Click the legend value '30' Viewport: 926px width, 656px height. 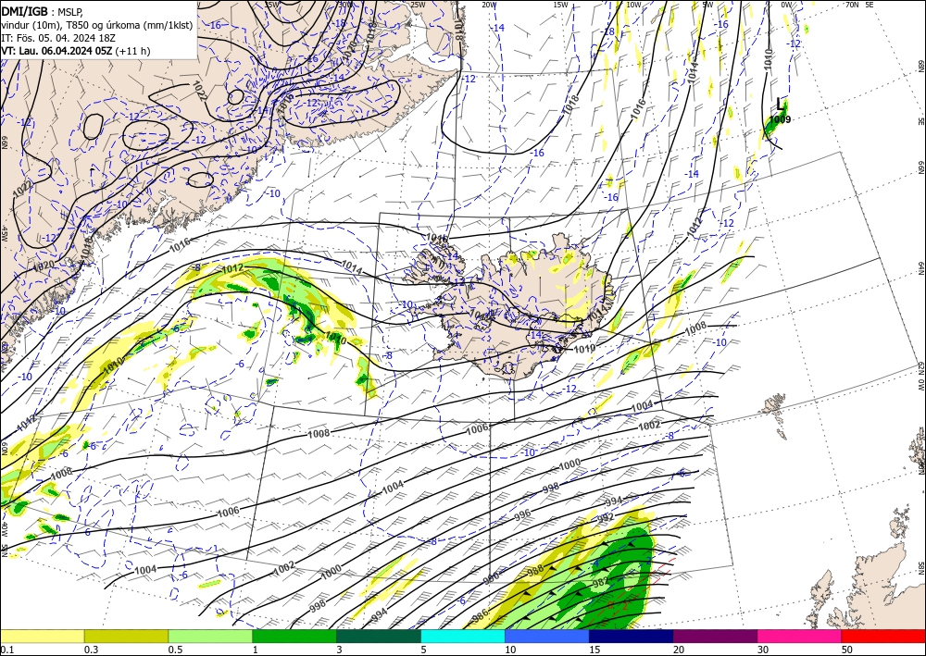(762, 650)
